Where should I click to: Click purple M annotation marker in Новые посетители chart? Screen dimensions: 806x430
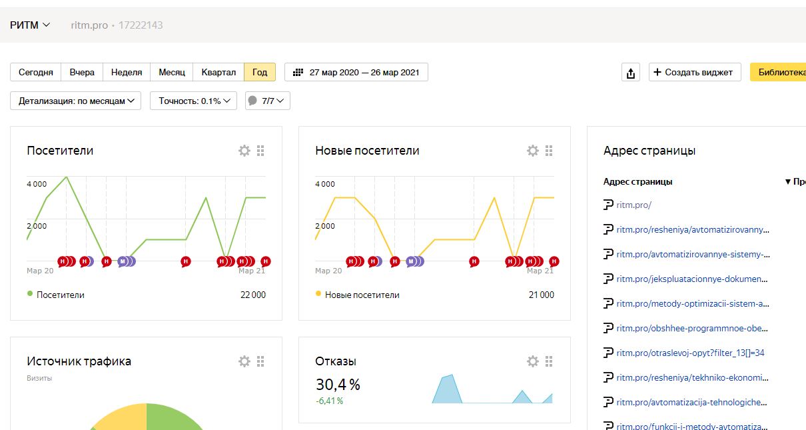[x=411, y=261]
